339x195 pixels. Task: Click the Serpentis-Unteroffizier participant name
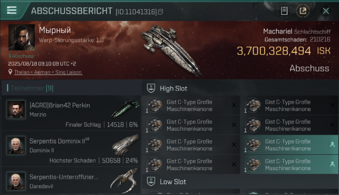[x=64, y=177]
